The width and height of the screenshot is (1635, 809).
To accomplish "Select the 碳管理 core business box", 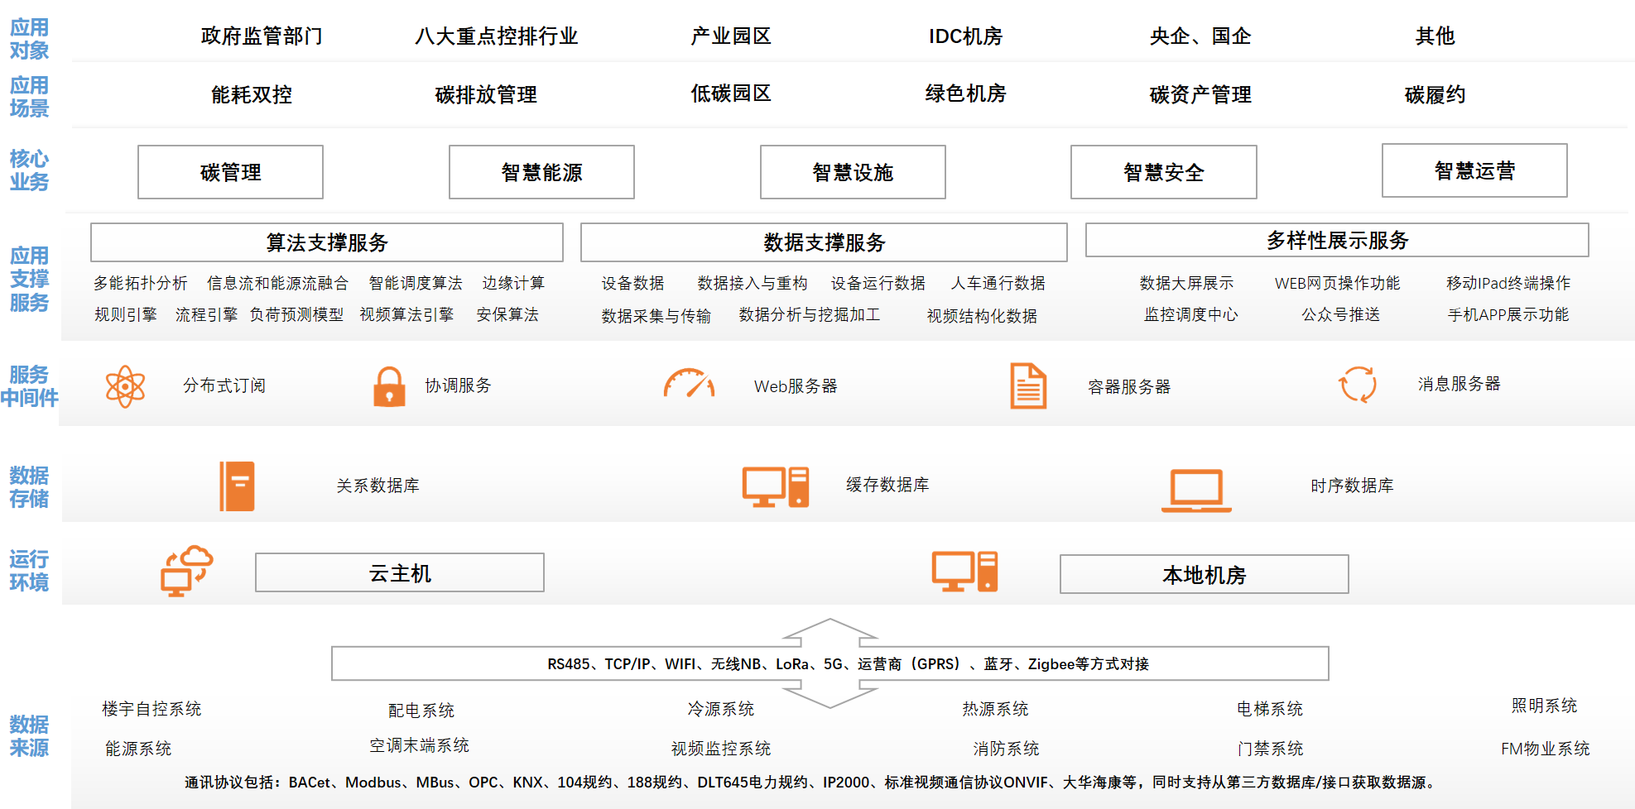I will coord(230,172).
